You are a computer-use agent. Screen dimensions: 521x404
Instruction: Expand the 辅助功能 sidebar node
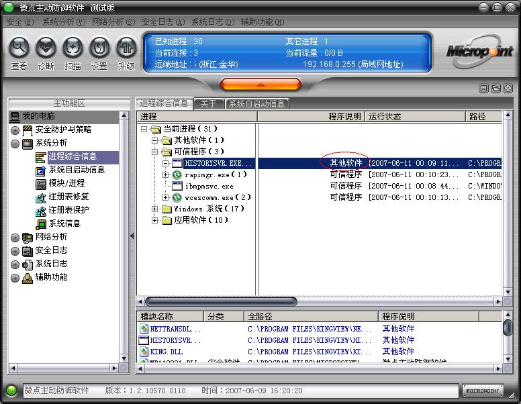(15, 278)
